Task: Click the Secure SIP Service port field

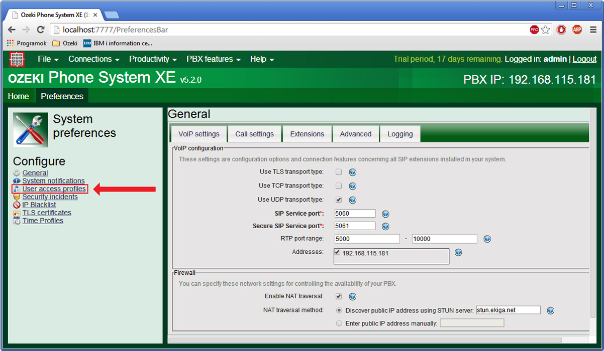Action: (355, 226)
